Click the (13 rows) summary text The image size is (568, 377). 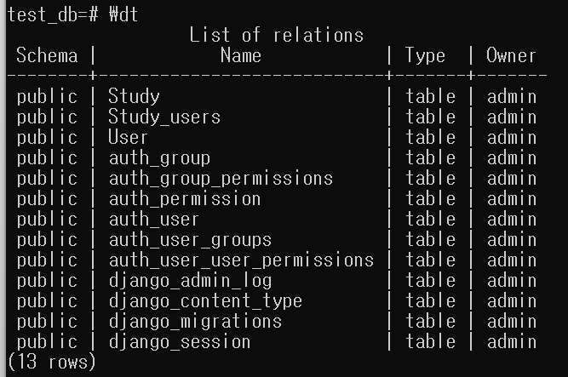click(51, 363)
